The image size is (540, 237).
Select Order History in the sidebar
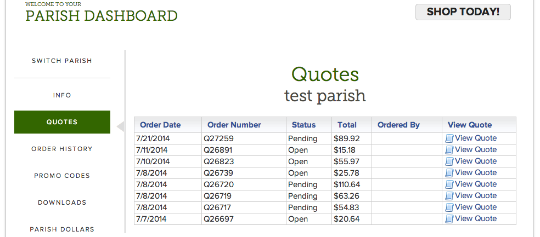62,149
